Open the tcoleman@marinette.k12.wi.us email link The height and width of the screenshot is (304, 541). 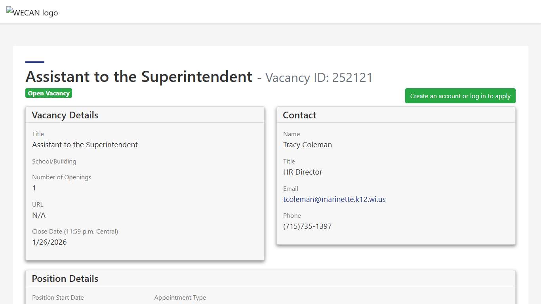point(334,199)
